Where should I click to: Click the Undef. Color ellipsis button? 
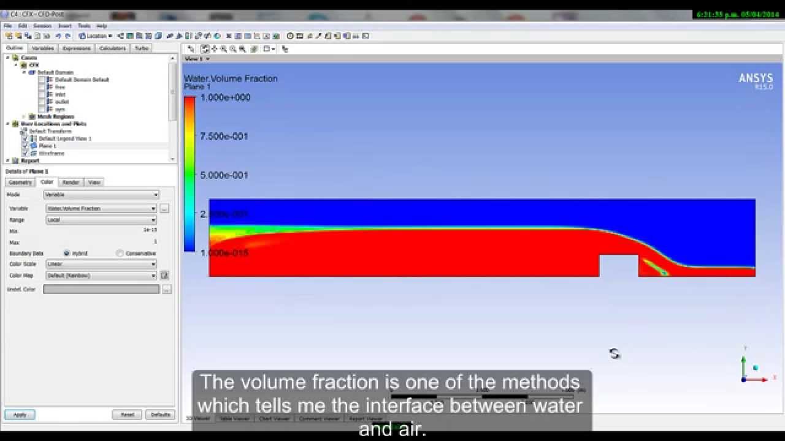pos(167,289)
